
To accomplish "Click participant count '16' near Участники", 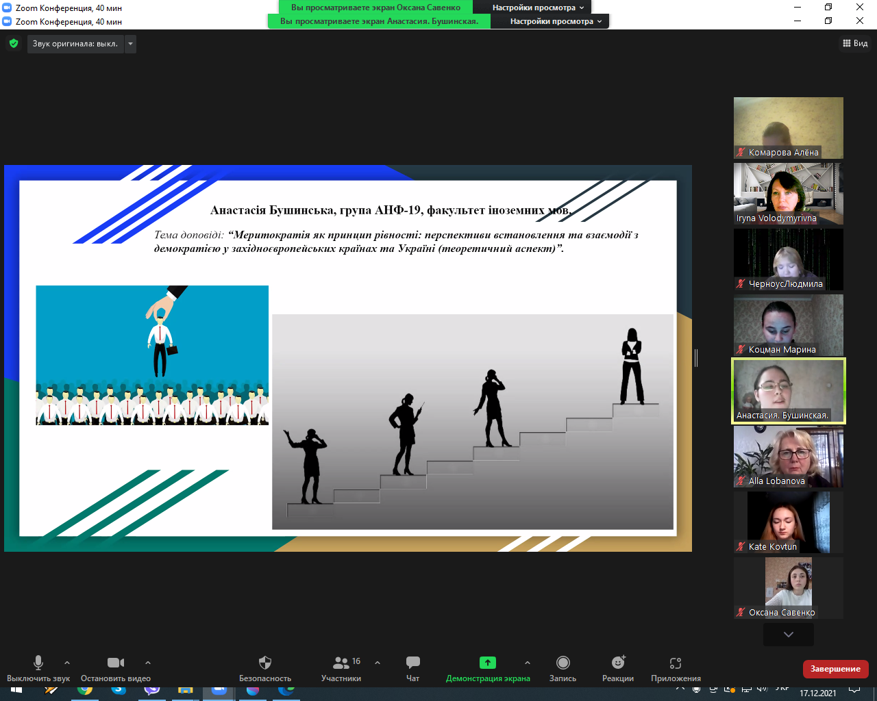I will click(x=356, y=661).
